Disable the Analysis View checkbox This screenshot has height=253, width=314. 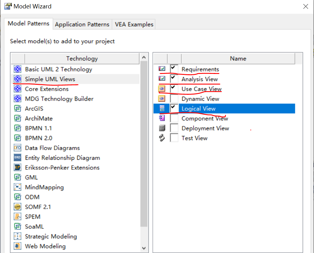[174, 79]
